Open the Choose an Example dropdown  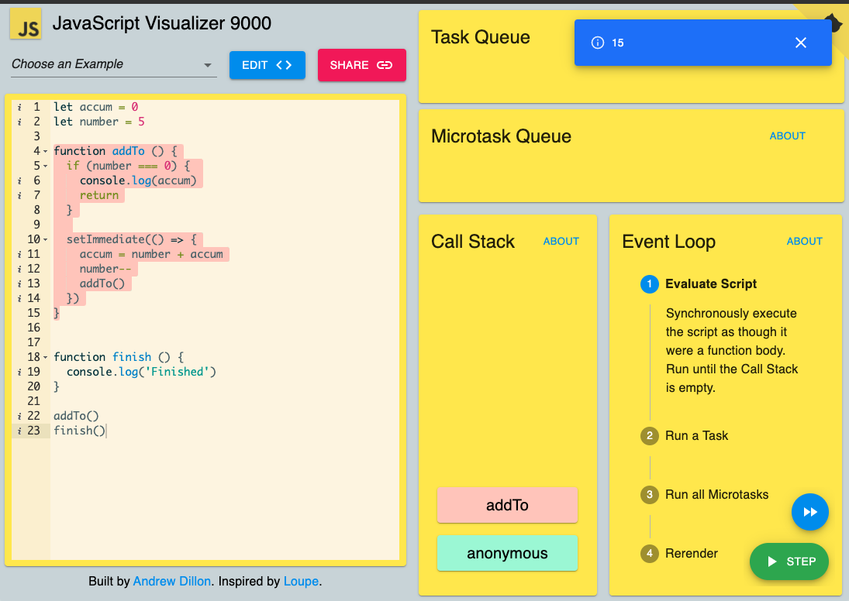[x=114, y=64]
